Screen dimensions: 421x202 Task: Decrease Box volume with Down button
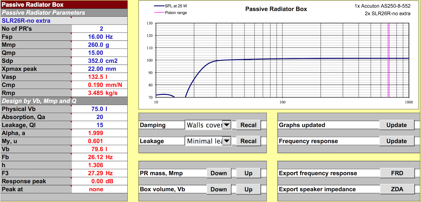(219, 189)
